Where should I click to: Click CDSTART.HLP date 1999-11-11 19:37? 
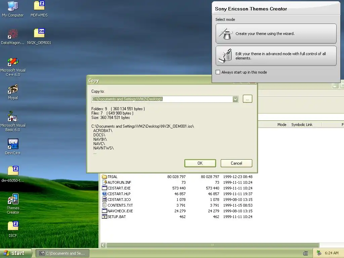(238, 194)
